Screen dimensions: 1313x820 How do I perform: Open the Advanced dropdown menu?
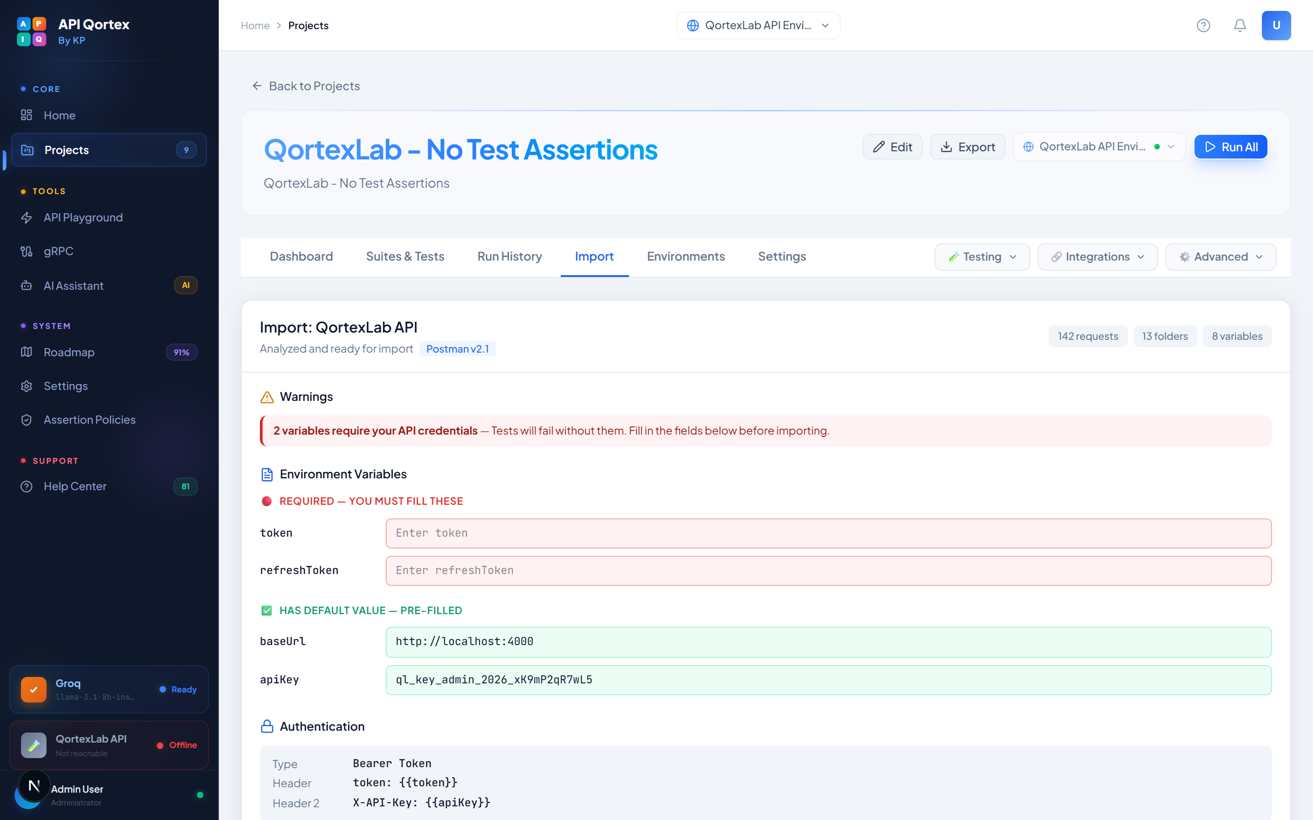(x=1220, y=256)
